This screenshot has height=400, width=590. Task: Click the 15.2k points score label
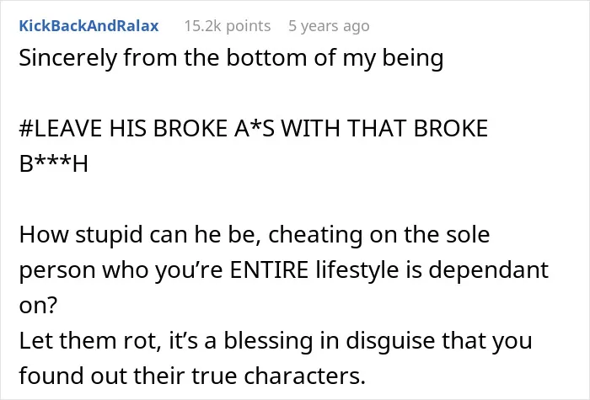(228, 26)
